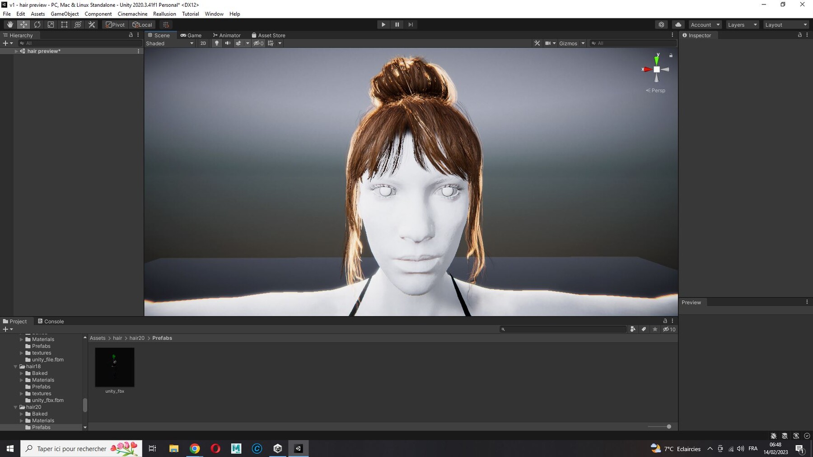813x457 pixels.
Task: Open the Hierarchy create (+) dropdown
Action: (x=8, y=43)
